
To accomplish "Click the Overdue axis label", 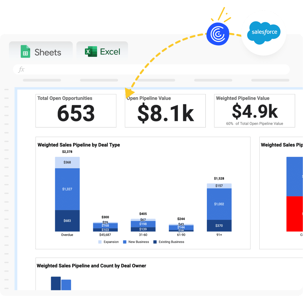I will (x=67, y=235).
